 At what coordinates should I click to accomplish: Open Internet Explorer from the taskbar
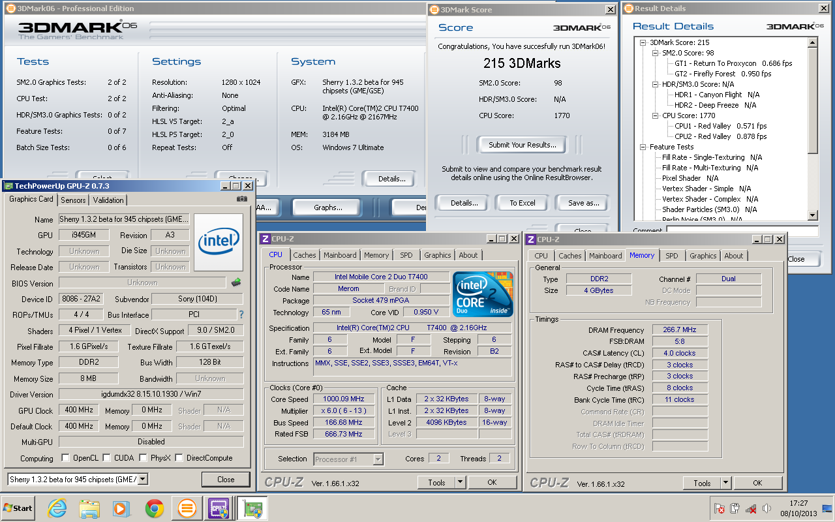coord(57,508)
